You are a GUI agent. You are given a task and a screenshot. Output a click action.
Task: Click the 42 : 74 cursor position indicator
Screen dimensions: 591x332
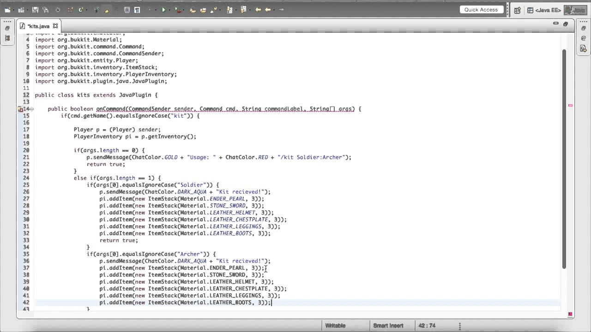427,326
